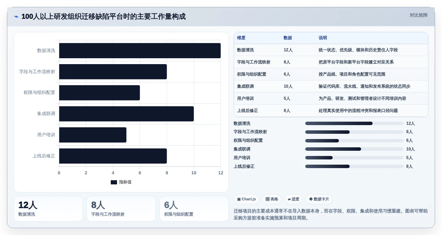Click the 10人 label beside progress list
Image resolution: width=442 pixels, height=235 pixels.
click(410, 149)
